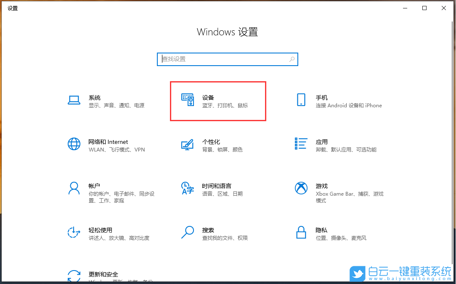The height and width of the screenshot is (284, 456).
Task: Open 游戏 via the Xbox logo icon
Action: tap(301, 188)
